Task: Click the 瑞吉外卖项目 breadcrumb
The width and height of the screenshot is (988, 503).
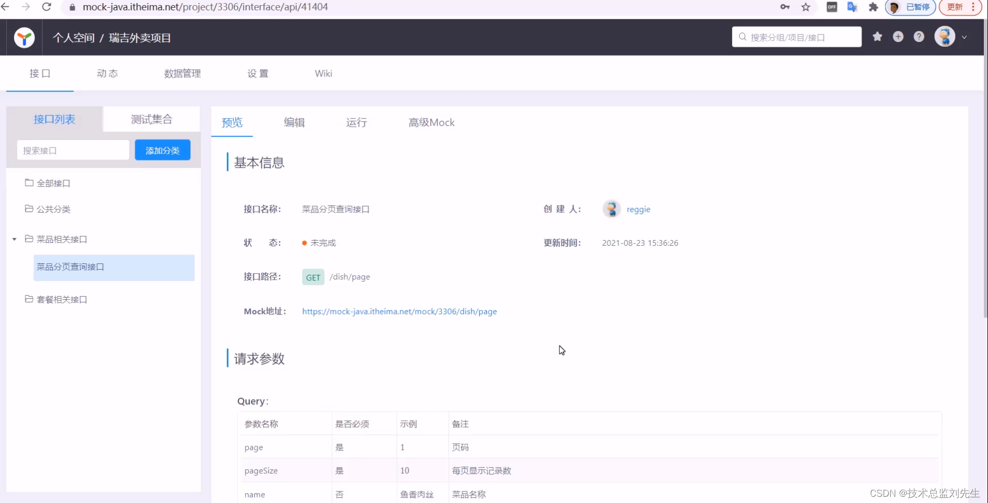Action: (x=140, y=38)
